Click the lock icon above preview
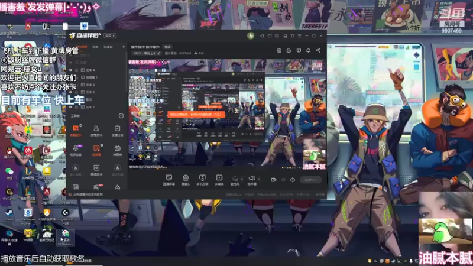 point(289,50)
